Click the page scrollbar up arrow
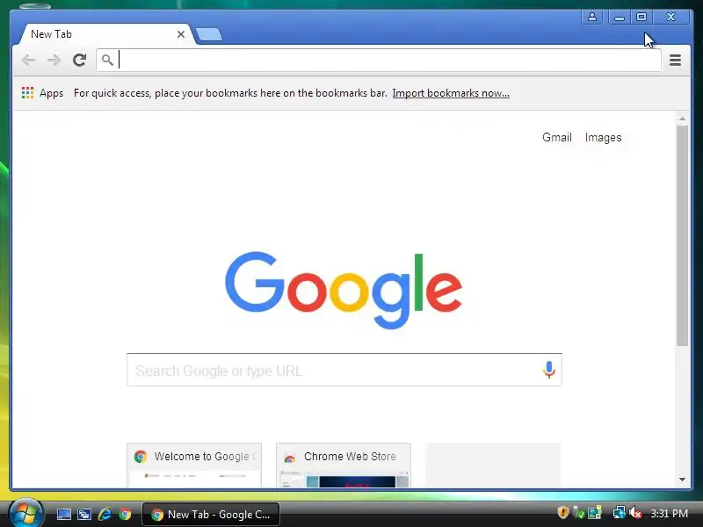This screenshot has width=703, height=527. [683, 119]
